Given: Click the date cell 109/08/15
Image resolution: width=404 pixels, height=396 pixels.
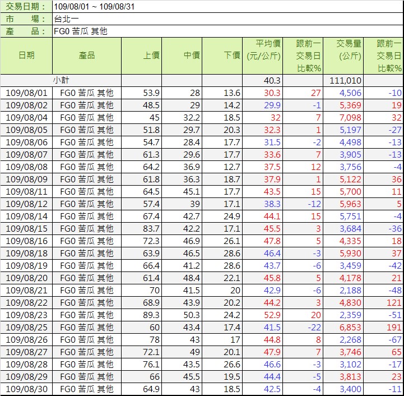Looking at the screenshot, I should [x=26, y=229].
